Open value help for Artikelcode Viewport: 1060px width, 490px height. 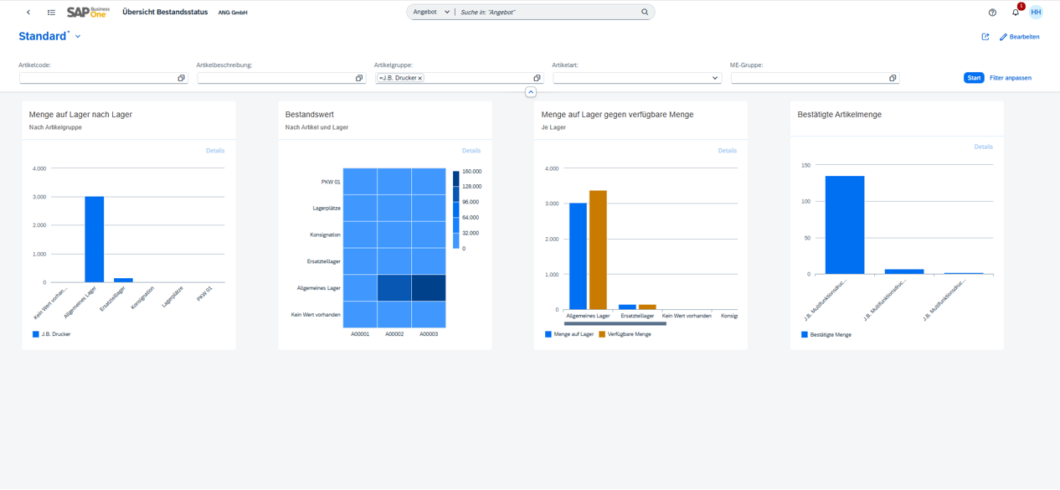(181, 78)
